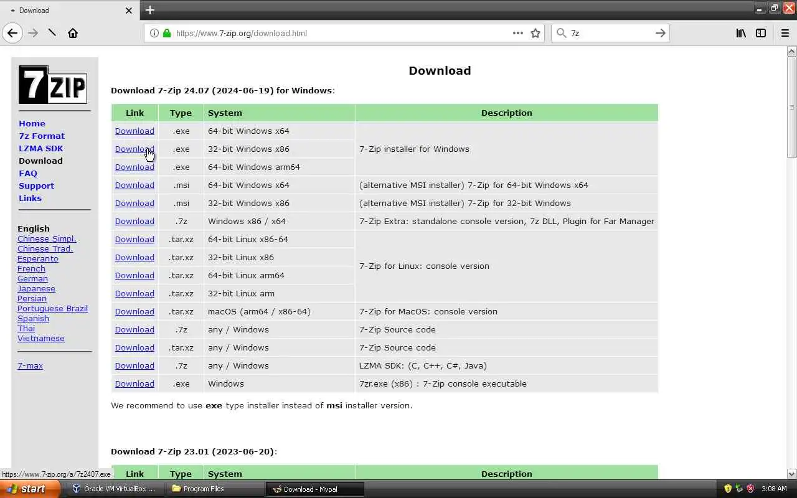The height and width of the screenshot is (498, 797).
Task: Download the 64-bit Windows arm64 .exe installer
Action: tap(134, 167)
